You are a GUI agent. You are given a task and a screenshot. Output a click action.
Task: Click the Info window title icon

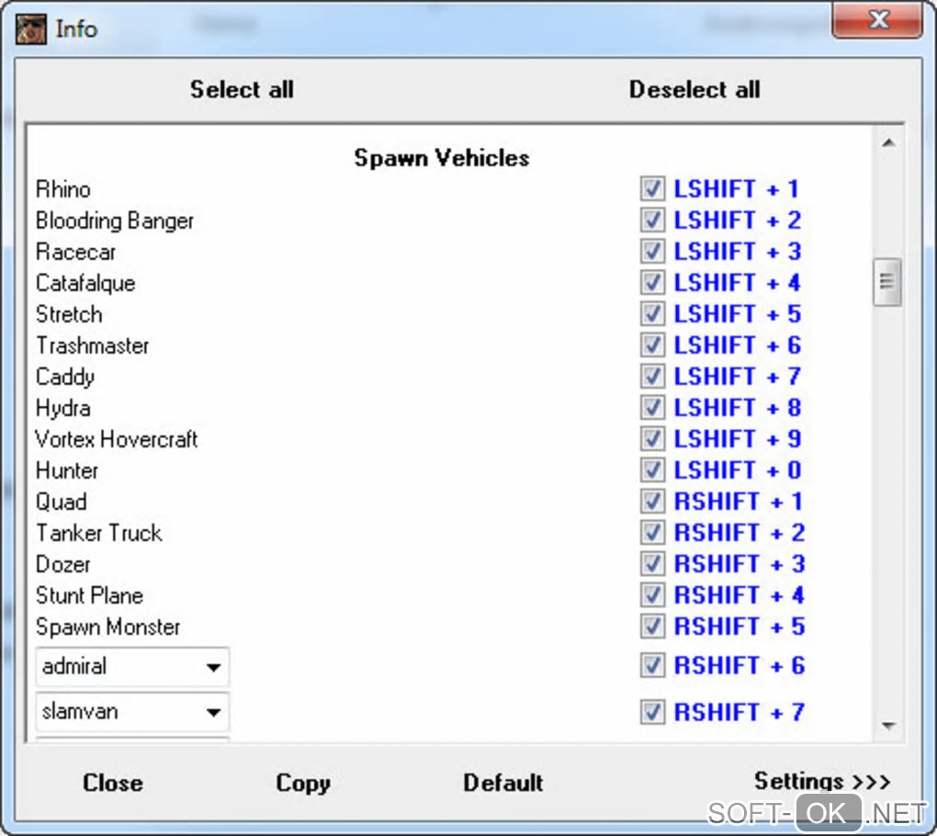tap(31, 29)
